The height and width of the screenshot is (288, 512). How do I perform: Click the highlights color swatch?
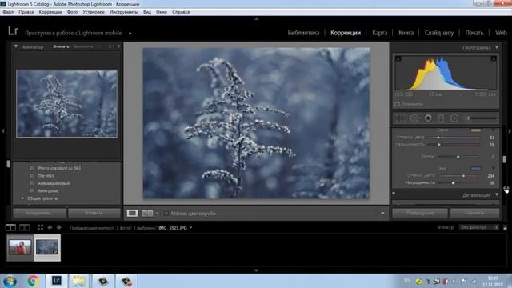476,130
